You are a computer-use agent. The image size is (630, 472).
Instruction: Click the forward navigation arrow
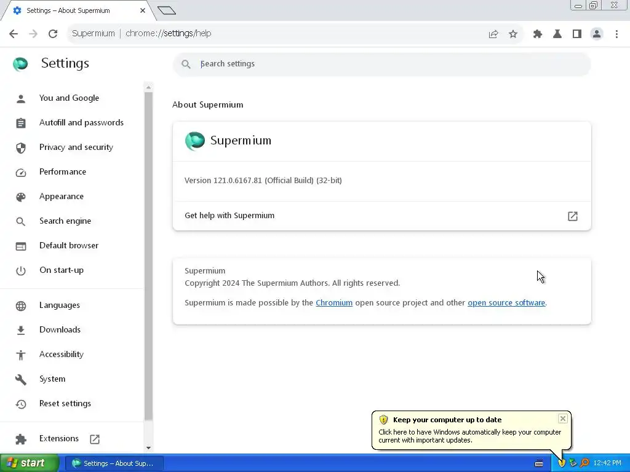[33, 34]
